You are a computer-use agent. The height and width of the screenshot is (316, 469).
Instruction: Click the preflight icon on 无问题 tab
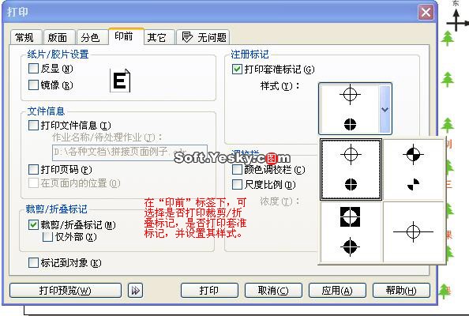point(187,37)
